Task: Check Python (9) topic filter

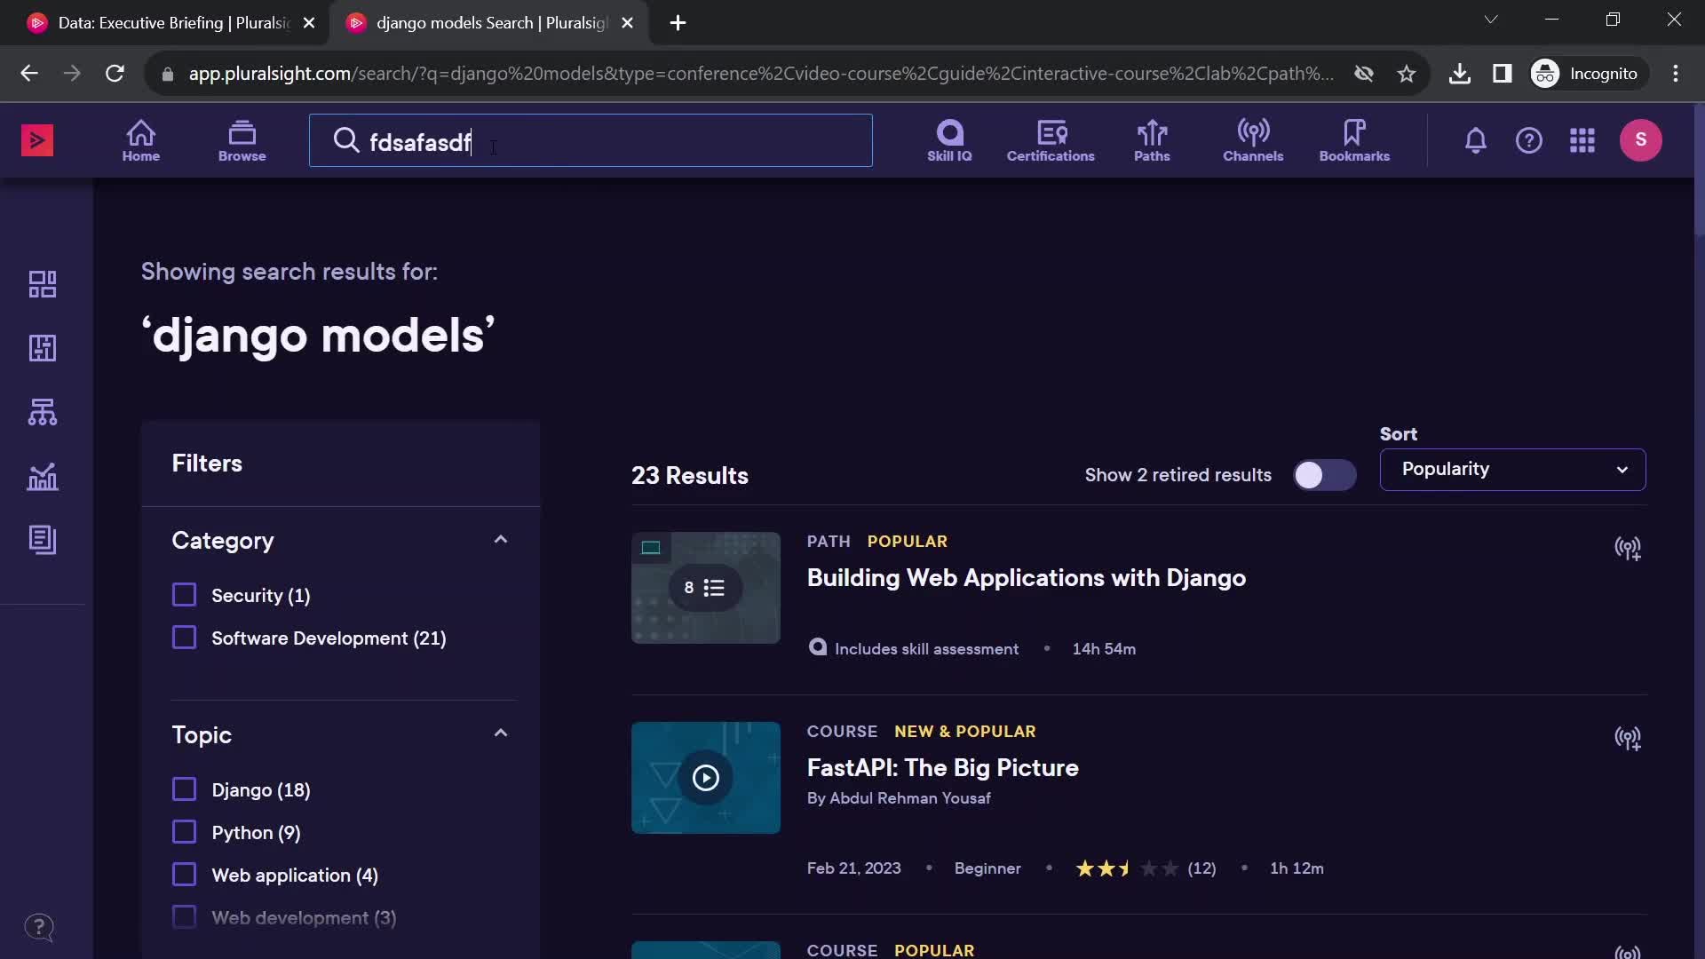Action: [x=184, y=832]
